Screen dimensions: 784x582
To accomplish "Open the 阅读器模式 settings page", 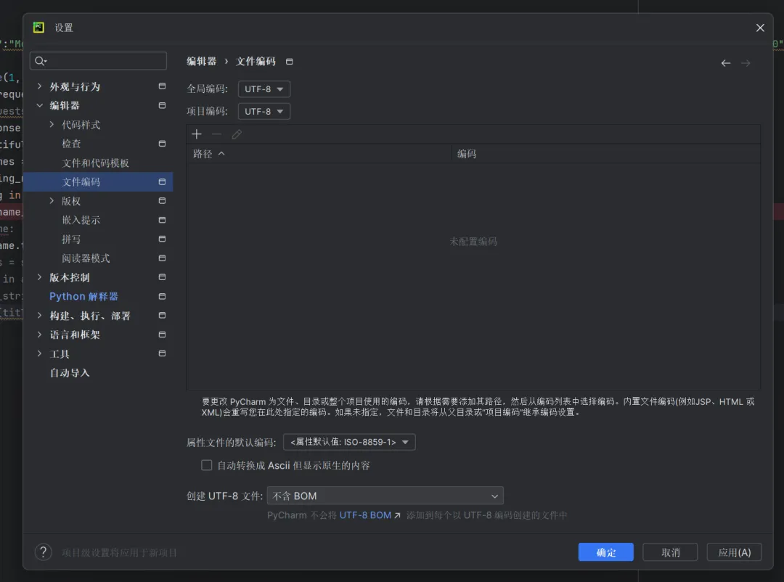I will pyautogui.click(x=86, y=258).
